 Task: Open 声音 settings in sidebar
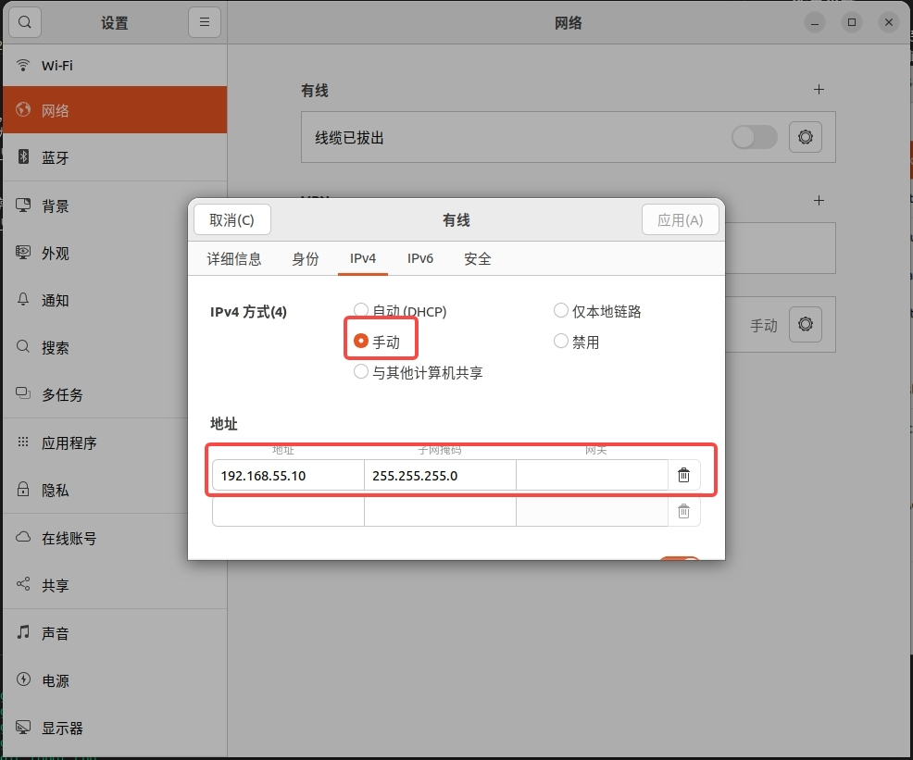115,633
